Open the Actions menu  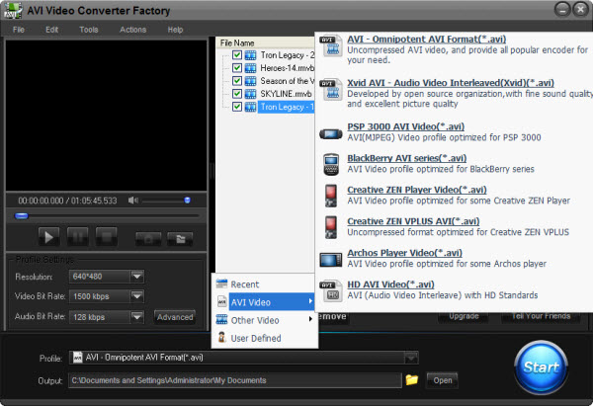(132, 30)
